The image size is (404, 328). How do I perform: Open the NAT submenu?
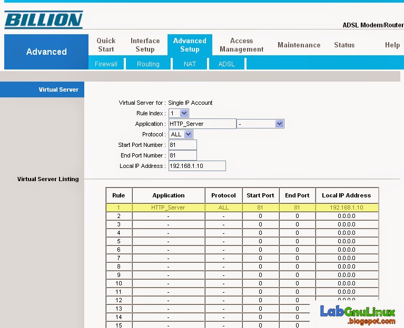(x=190, y=64)
